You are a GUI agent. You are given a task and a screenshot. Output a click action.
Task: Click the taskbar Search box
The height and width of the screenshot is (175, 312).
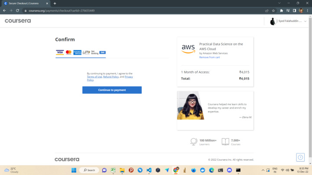pyautogui.click(x=89, y=170)
